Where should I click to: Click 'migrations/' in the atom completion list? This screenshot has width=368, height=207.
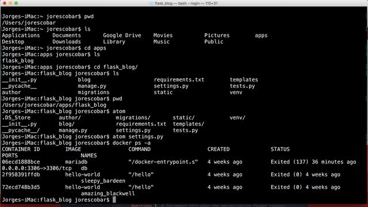pyautogui.click(x=133, y=118)
